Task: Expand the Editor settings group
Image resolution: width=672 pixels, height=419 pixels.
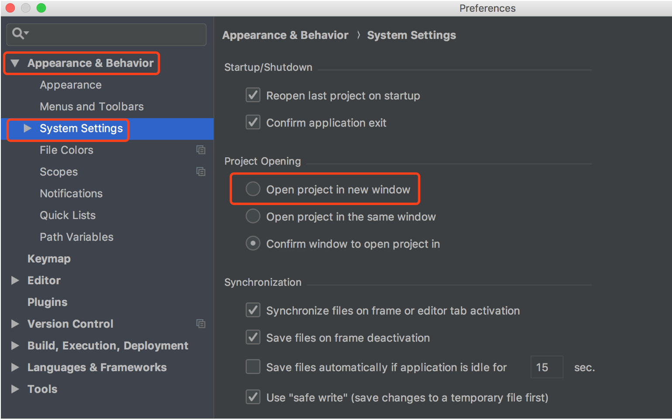Action: [x=15, y=280]
